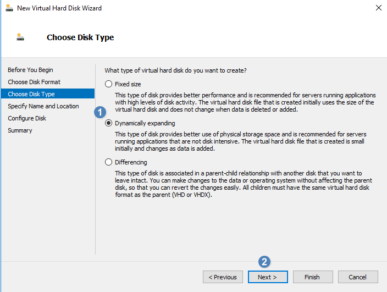The image size is (387, 292).
Task: Click the numbered callout badge 2
Action: [264, 262]
